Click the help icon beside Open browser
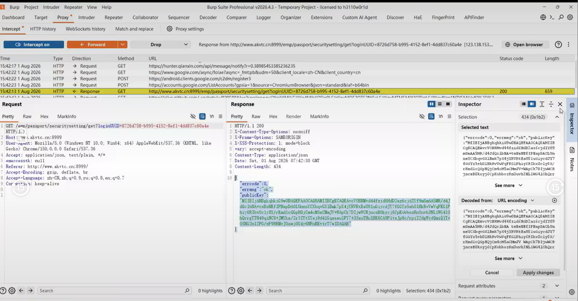578x301 pixels. click(558, 44)
